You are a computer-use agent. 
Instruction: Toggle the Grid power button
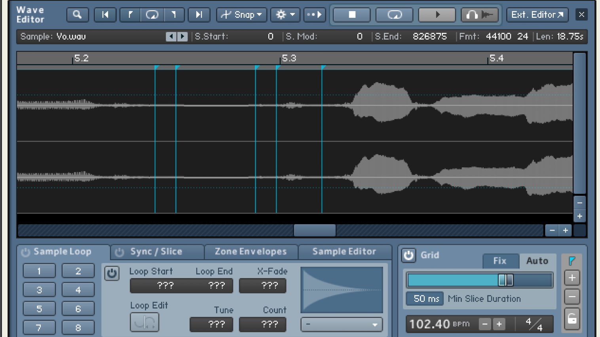tap(408, 256)
